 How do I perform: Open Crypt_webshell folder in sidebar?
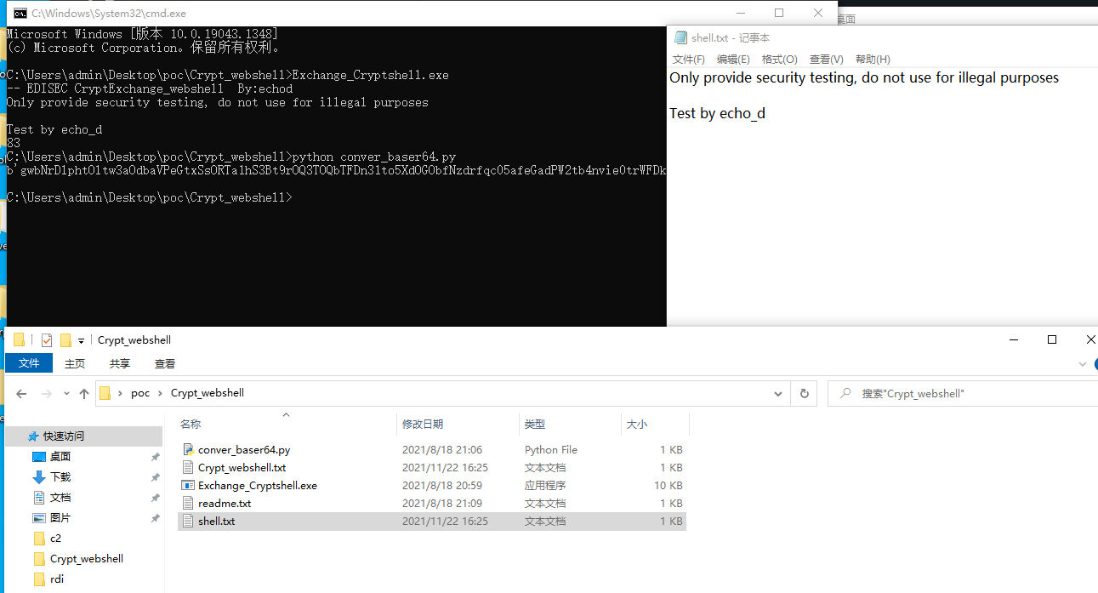pyautogui.click(x=87, y=559)
